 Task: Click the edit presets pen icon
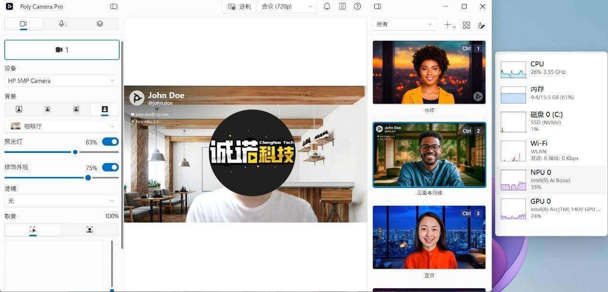point(481,25)
